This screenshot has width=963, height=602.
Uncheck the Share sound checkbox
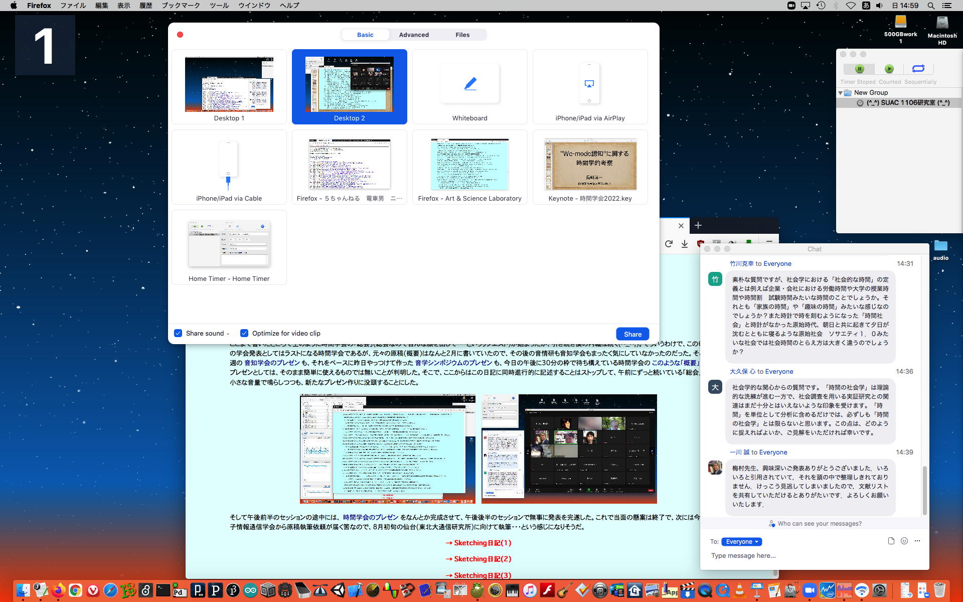tap(178, 333)
